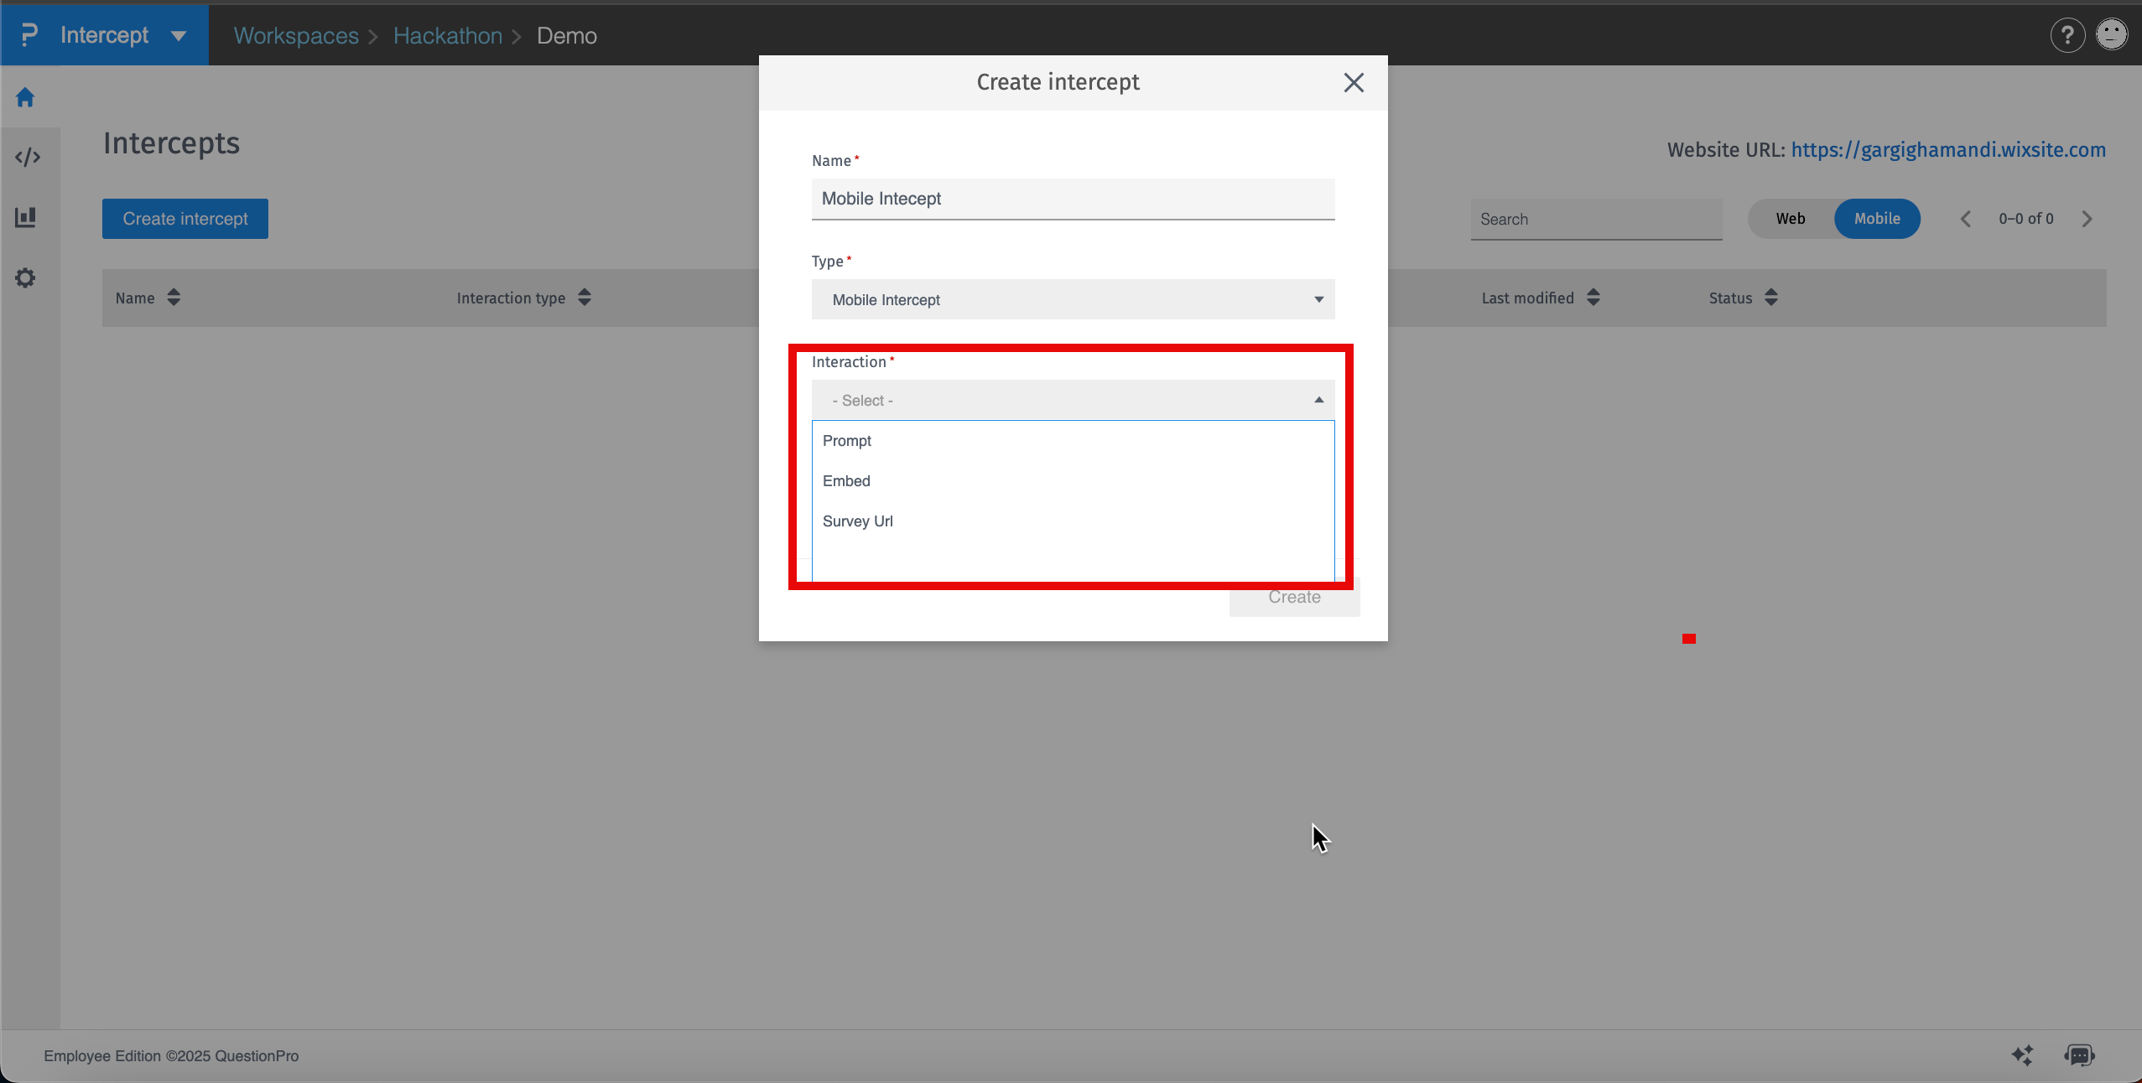Switch to the Web intercepts view
Image resolution: width=2142 pixels, height=1083 pixels.
point(1789,218)
